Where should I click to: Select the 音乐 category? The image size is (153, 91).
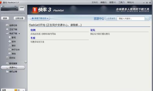point(14,46)
